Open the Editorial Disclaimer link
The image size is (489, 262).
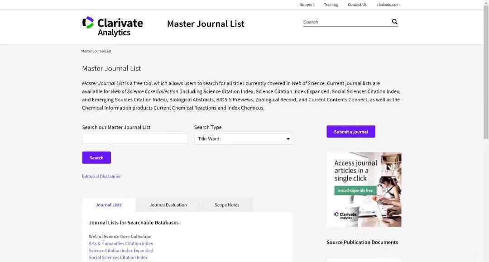pos(101,176)
